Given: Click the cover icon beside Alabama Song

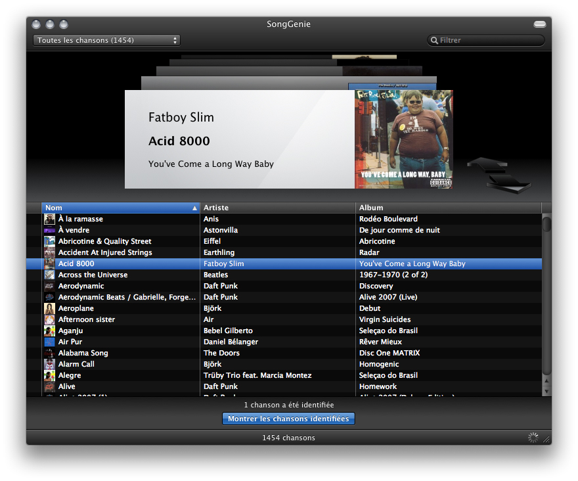Looking at the screenshot, I should [x=49, y=353].
